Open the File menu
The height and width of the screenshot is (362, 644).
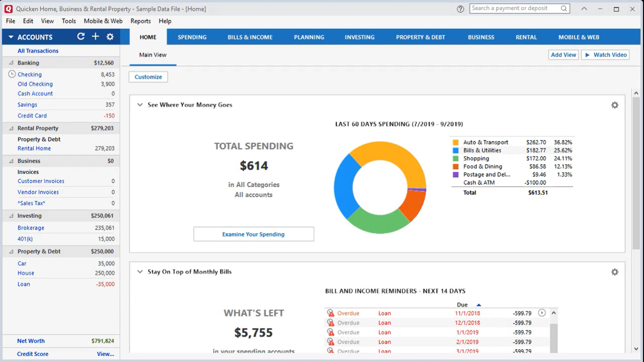click(10, 21)
